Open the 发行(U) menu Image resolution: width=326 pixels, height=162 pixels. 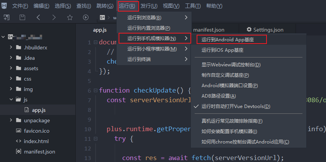149,6
